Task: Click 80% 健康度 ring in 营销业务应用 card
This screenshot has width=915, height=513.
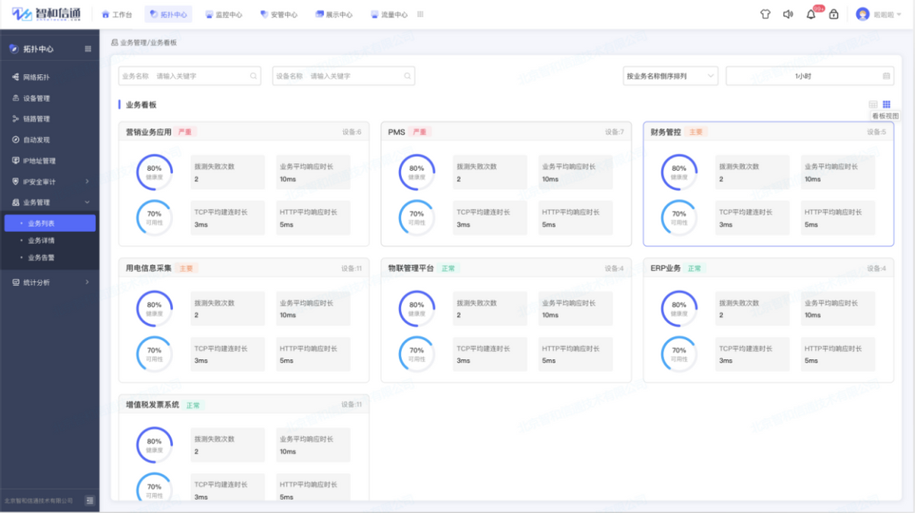Action: tap(154, 172)
